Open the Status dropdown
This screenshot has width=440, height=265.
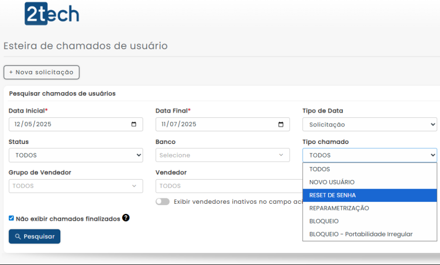76,155
